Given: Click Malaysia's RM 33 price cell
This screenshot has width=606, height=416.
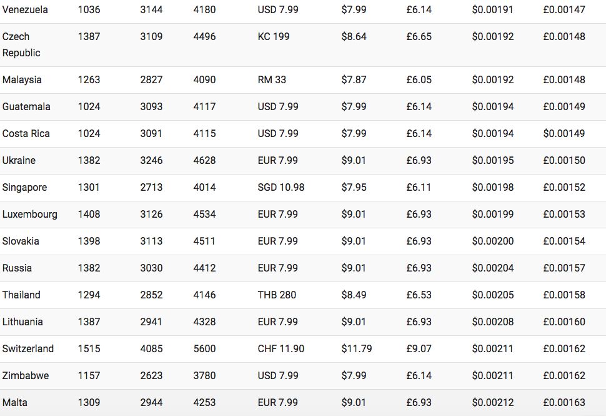Looking at the screenshot, I should tap(272, 79).
